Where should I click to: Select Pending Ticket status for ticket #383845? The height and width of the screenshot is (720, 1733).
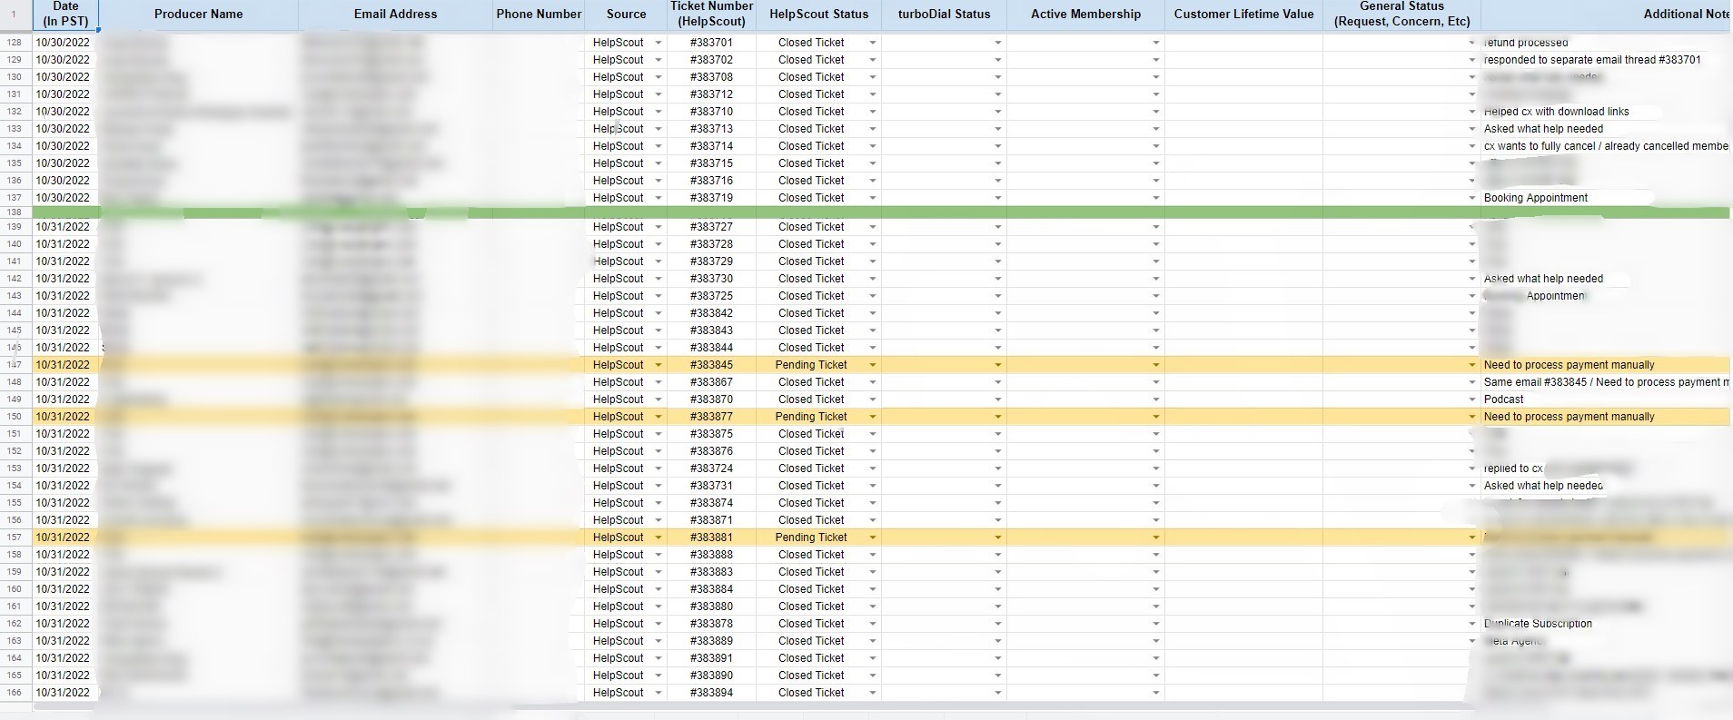pos(811,365)
